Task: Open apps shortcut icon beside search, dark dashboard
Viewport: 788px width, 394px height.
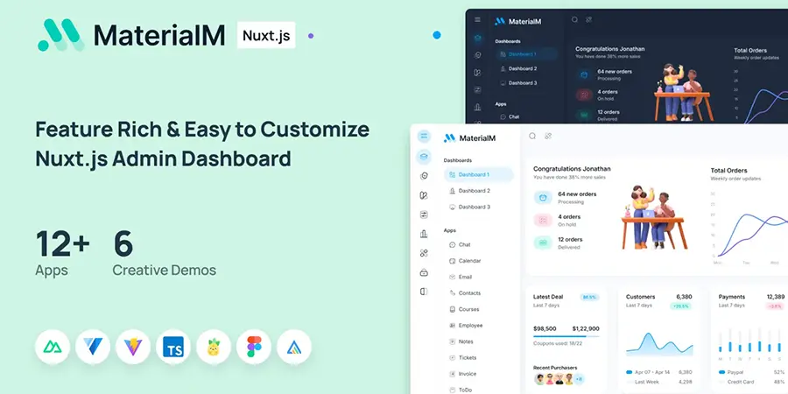Action: (588, 19)
